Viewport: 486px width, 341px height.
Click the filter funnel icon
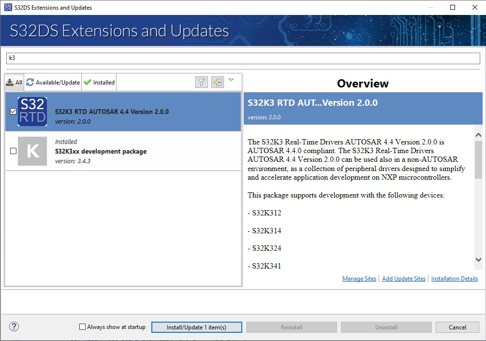click(x=202, y=82)
